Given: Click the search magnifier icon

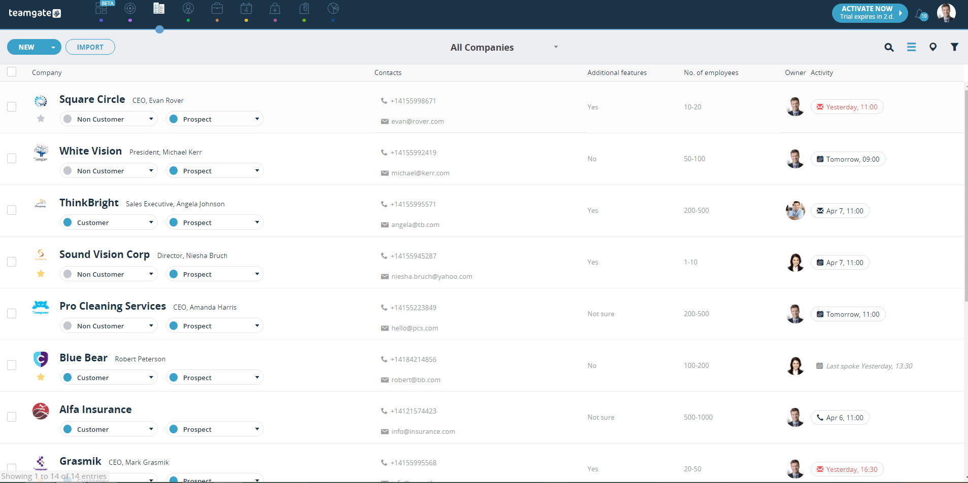Looking at the screenshot, I should pos(889,47).
